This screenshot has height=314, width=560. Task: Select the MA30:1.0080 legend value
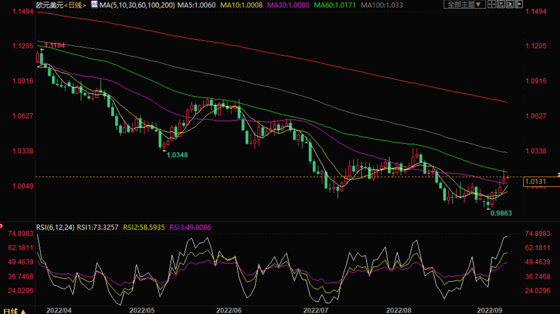(288, 5)
